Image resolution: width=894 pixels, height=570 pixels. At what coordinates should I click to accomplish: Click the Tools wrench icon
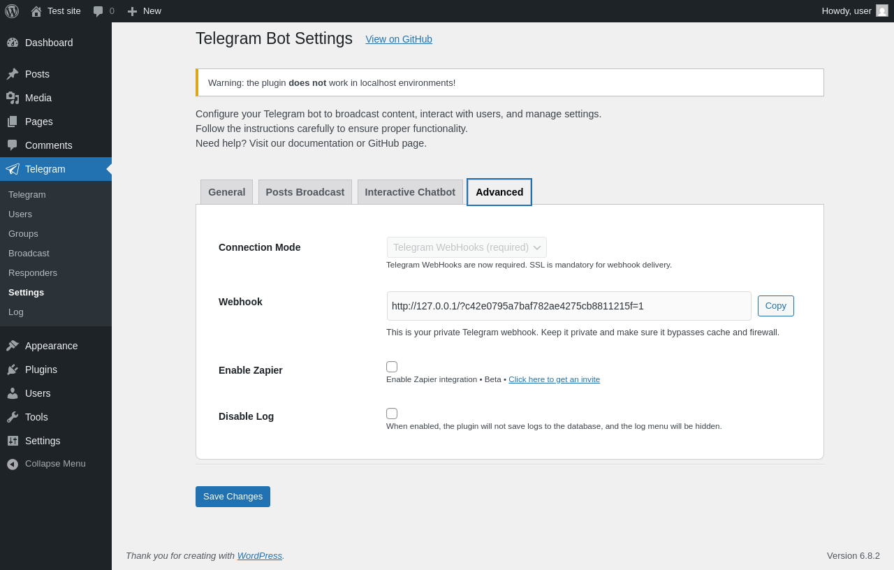[13, 417]
